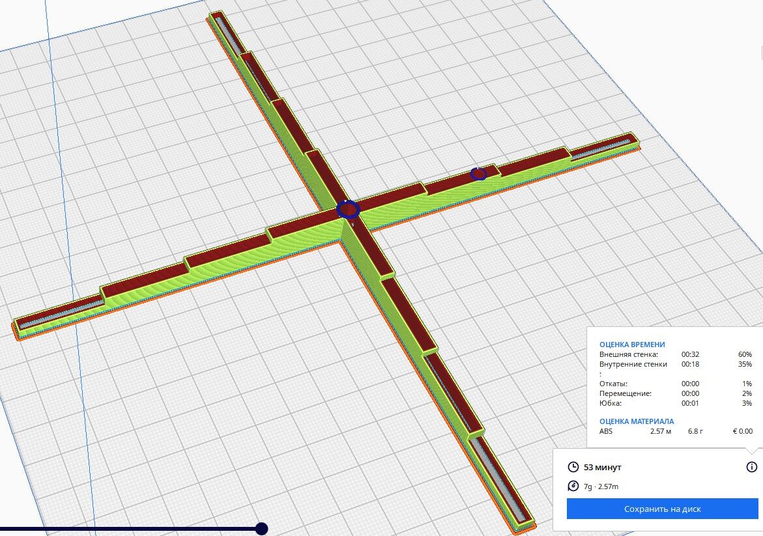Click the Внешняя стенка time row

pyautogui.click(x=676, y=354)
